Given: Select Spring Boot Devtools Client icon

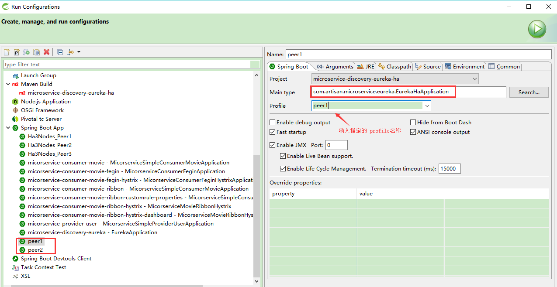Looking at the screenshot, I should 15,259.
